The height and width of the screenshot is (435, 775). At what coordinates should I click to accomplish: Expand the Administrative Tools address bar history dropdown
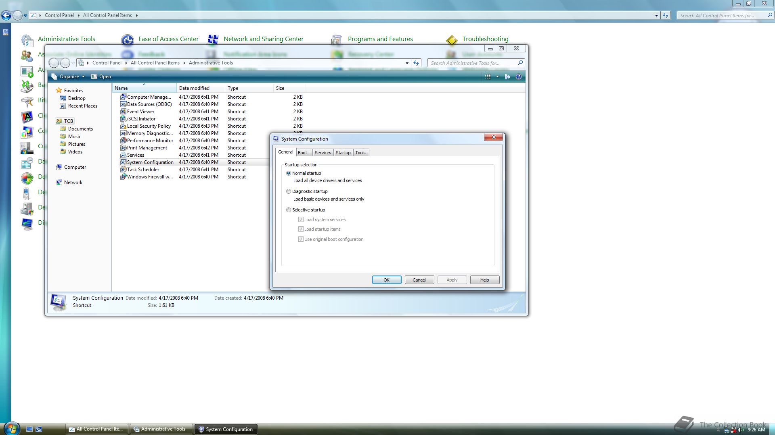point(407,63)
